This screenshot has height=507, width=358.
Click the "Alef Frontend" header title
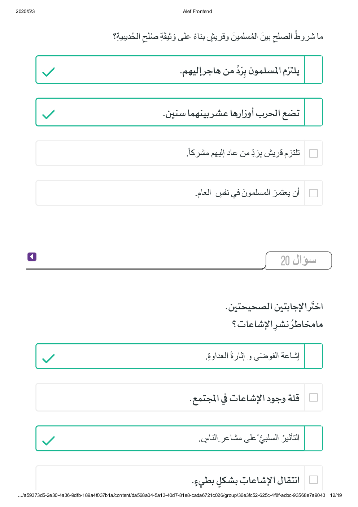pyautogui.click(x=197, y=12)
